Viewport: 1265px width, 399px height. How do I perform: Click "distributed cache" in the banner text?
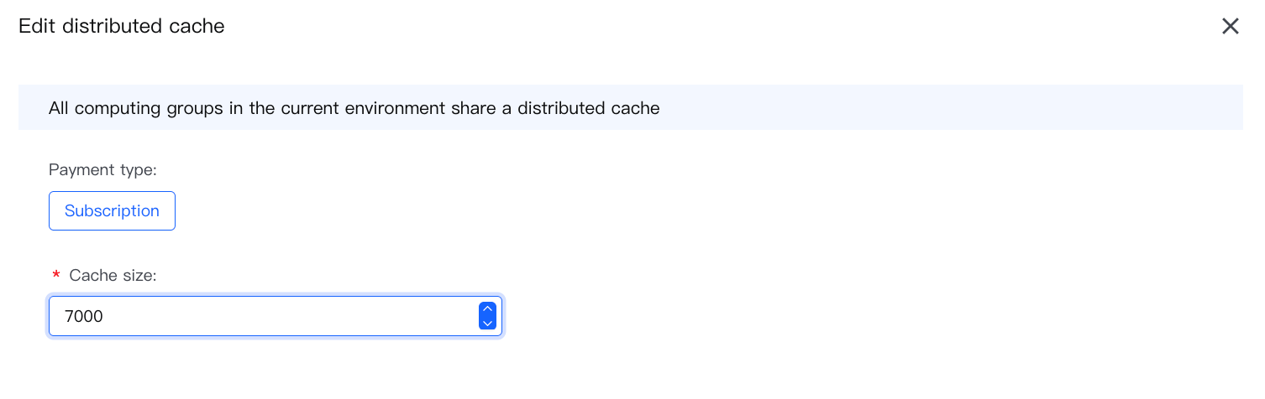588,108
